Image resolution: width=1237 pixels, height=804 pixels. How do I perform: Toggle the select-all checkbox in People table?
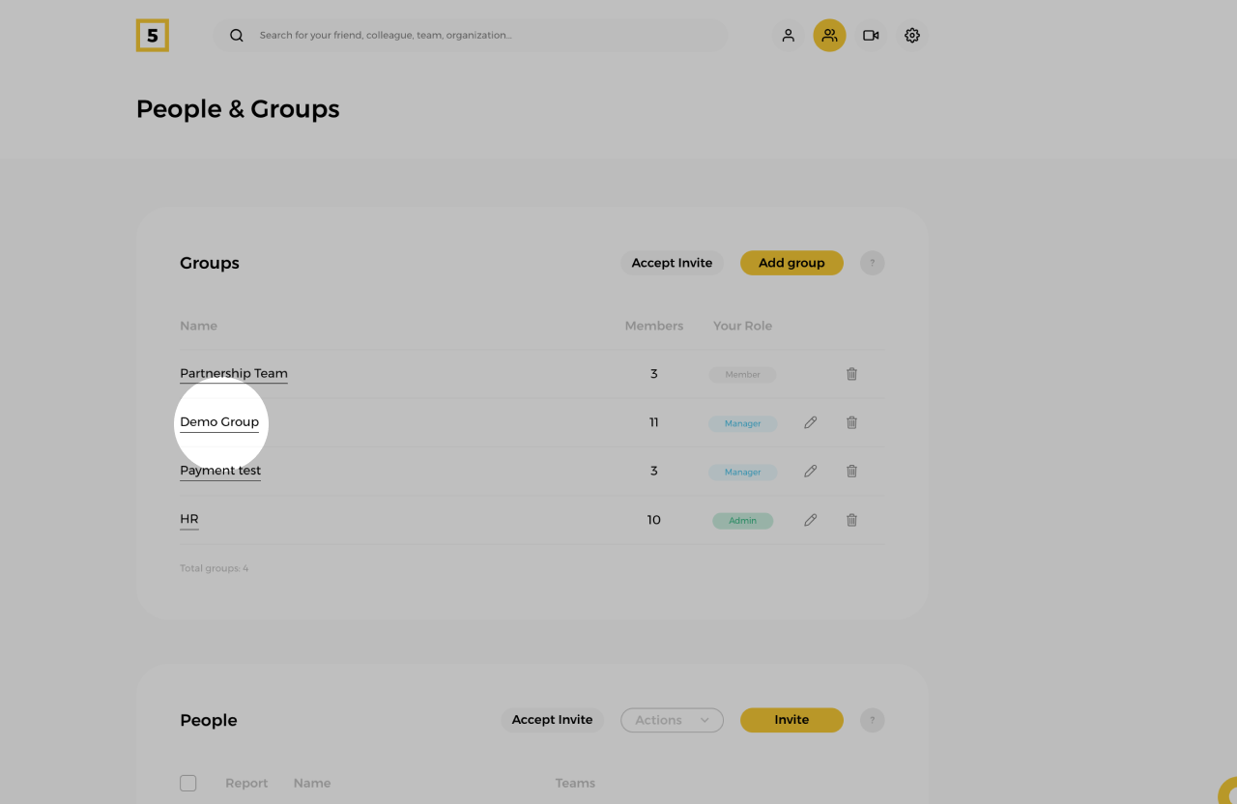(x=188, y=783)
